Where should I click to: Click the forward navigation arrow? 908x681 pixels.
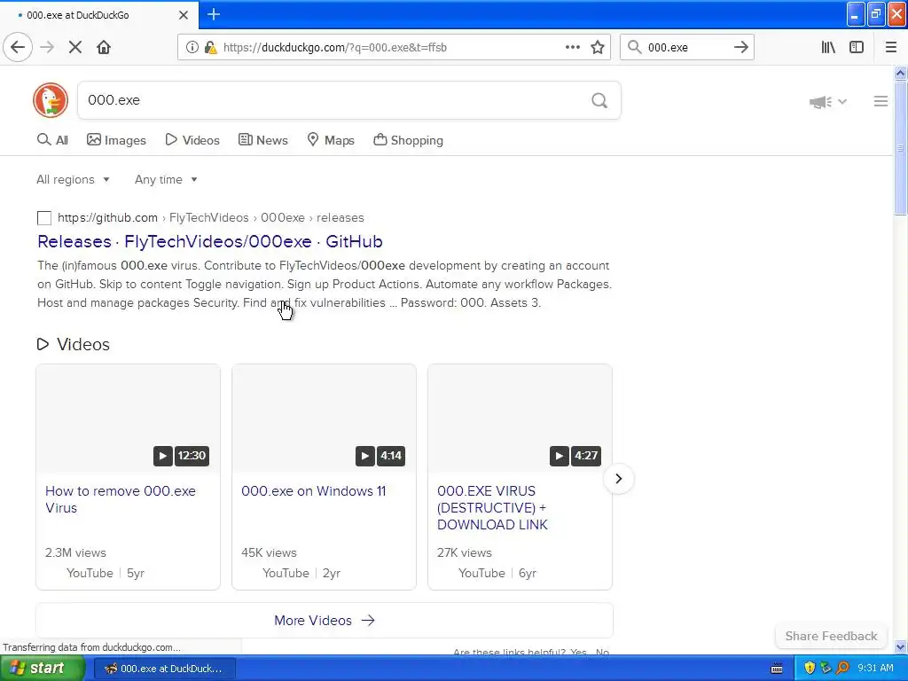(x=47, y=48)
